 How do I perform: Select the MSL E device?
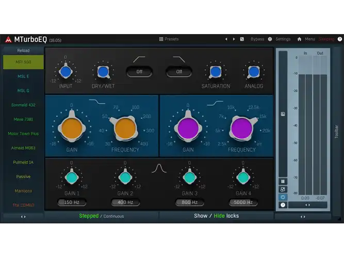23,76
